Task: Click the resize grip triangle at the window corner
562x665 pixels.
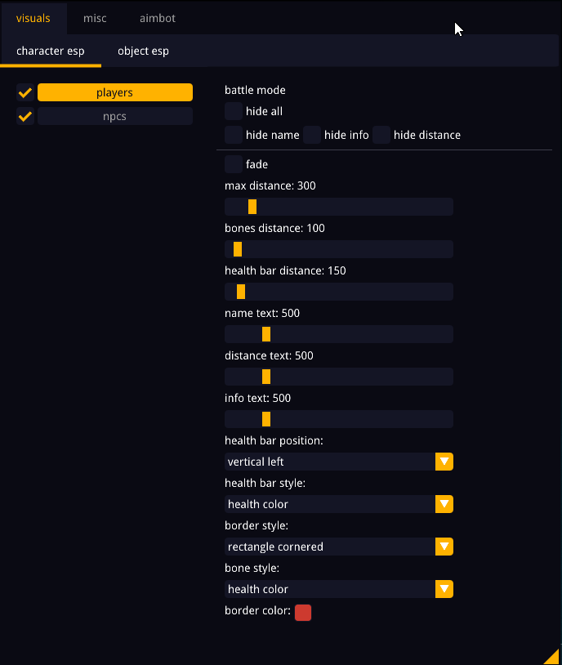Action: click(x=553, y=658)
